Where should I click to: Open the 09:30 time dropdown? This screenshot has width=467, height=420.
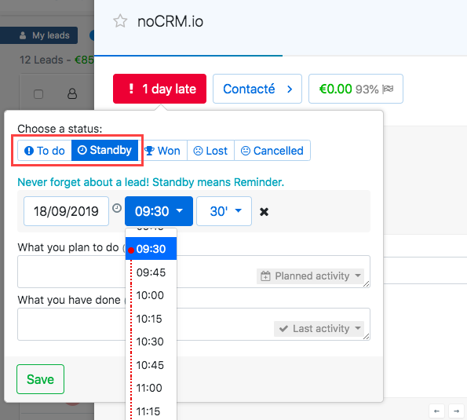click(x=159, y=211)
